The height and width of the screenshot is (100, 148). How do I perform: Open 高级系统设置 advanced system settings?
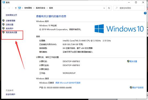point(12,32)
